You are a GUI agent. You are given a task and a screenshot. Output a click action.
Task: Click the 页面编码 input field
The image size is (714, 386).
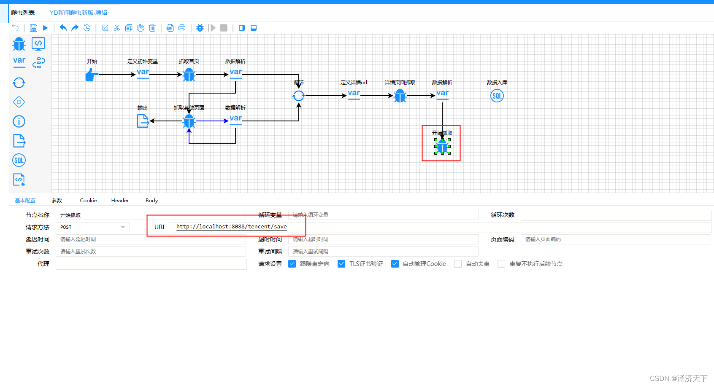616,239
